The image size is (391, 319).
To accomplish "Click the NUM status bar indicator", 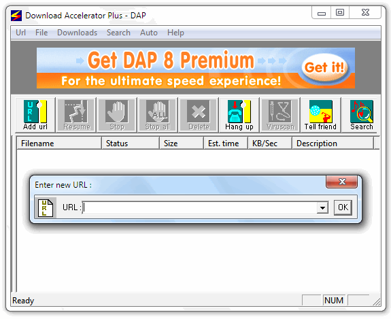I will 334,300.
